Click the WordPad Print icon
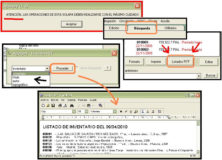222x160 pixels. [60, 106]
